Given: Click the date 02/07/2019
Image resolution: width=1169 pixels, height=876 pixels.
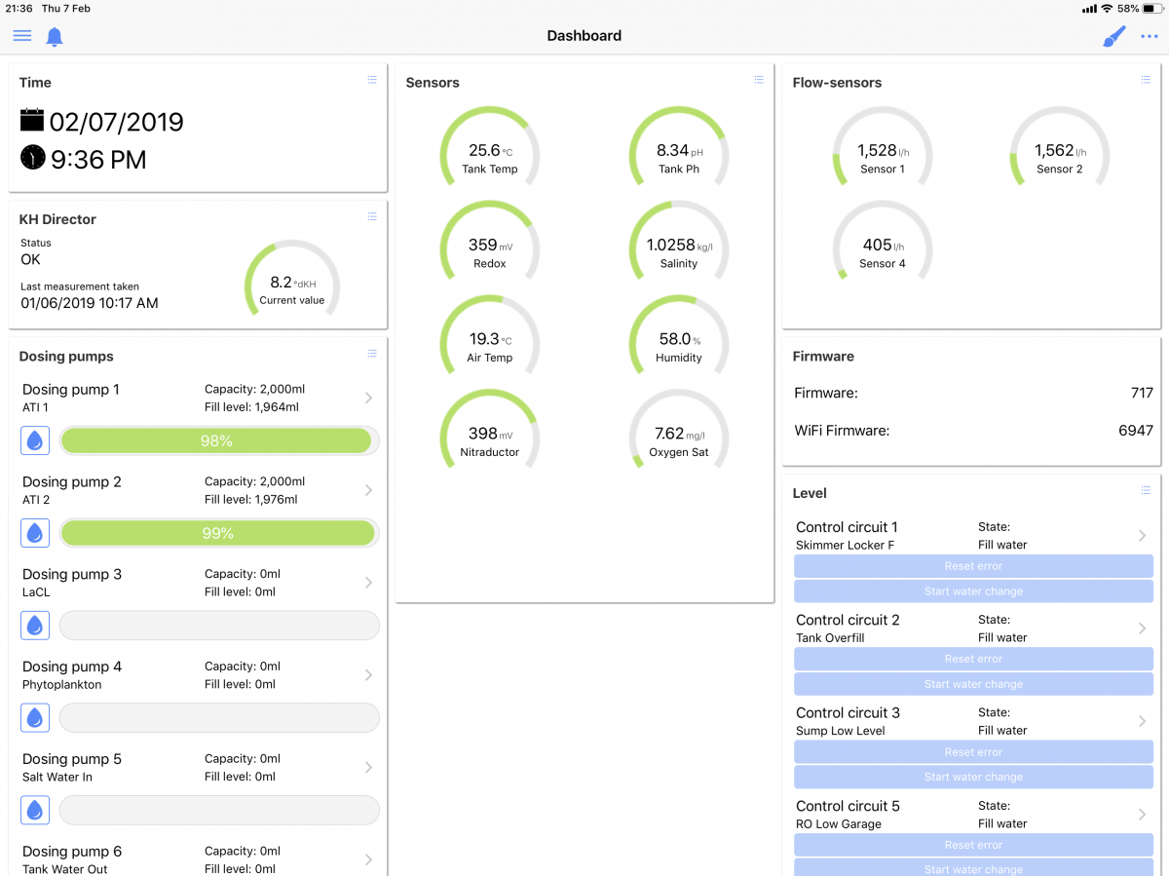Looking at the screenshot, I should (116, 122).
